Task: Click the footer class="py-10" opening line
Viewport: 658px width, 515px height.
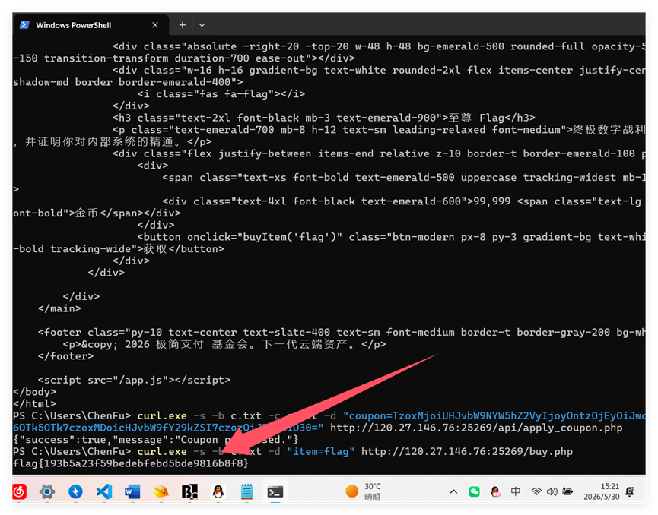Action: (x=342, y=332)
